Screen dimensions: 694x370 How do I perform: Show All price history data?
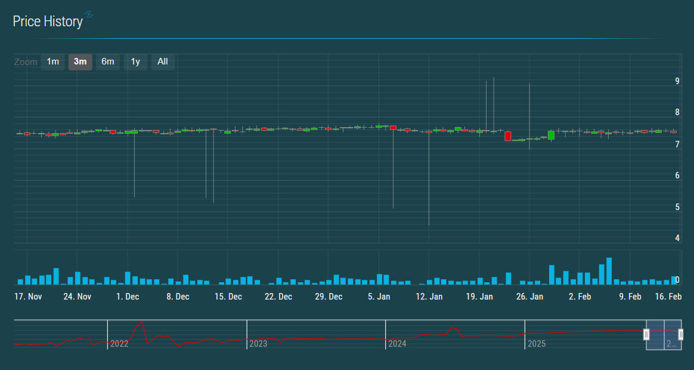pyautogui.click(x=163, y=62)
